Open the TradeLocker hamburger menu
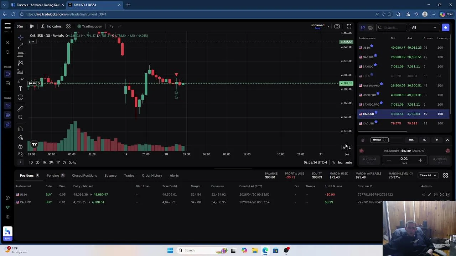 pyautogui.click(x=7, y=26)
